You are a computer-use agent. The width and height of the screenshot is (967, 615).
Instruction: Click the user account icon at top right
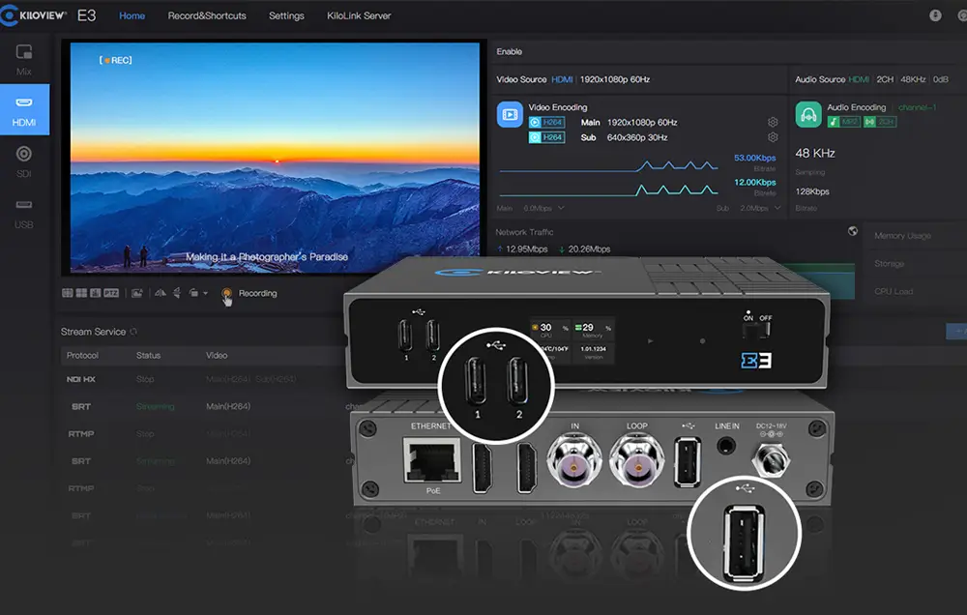click(935, 15)
